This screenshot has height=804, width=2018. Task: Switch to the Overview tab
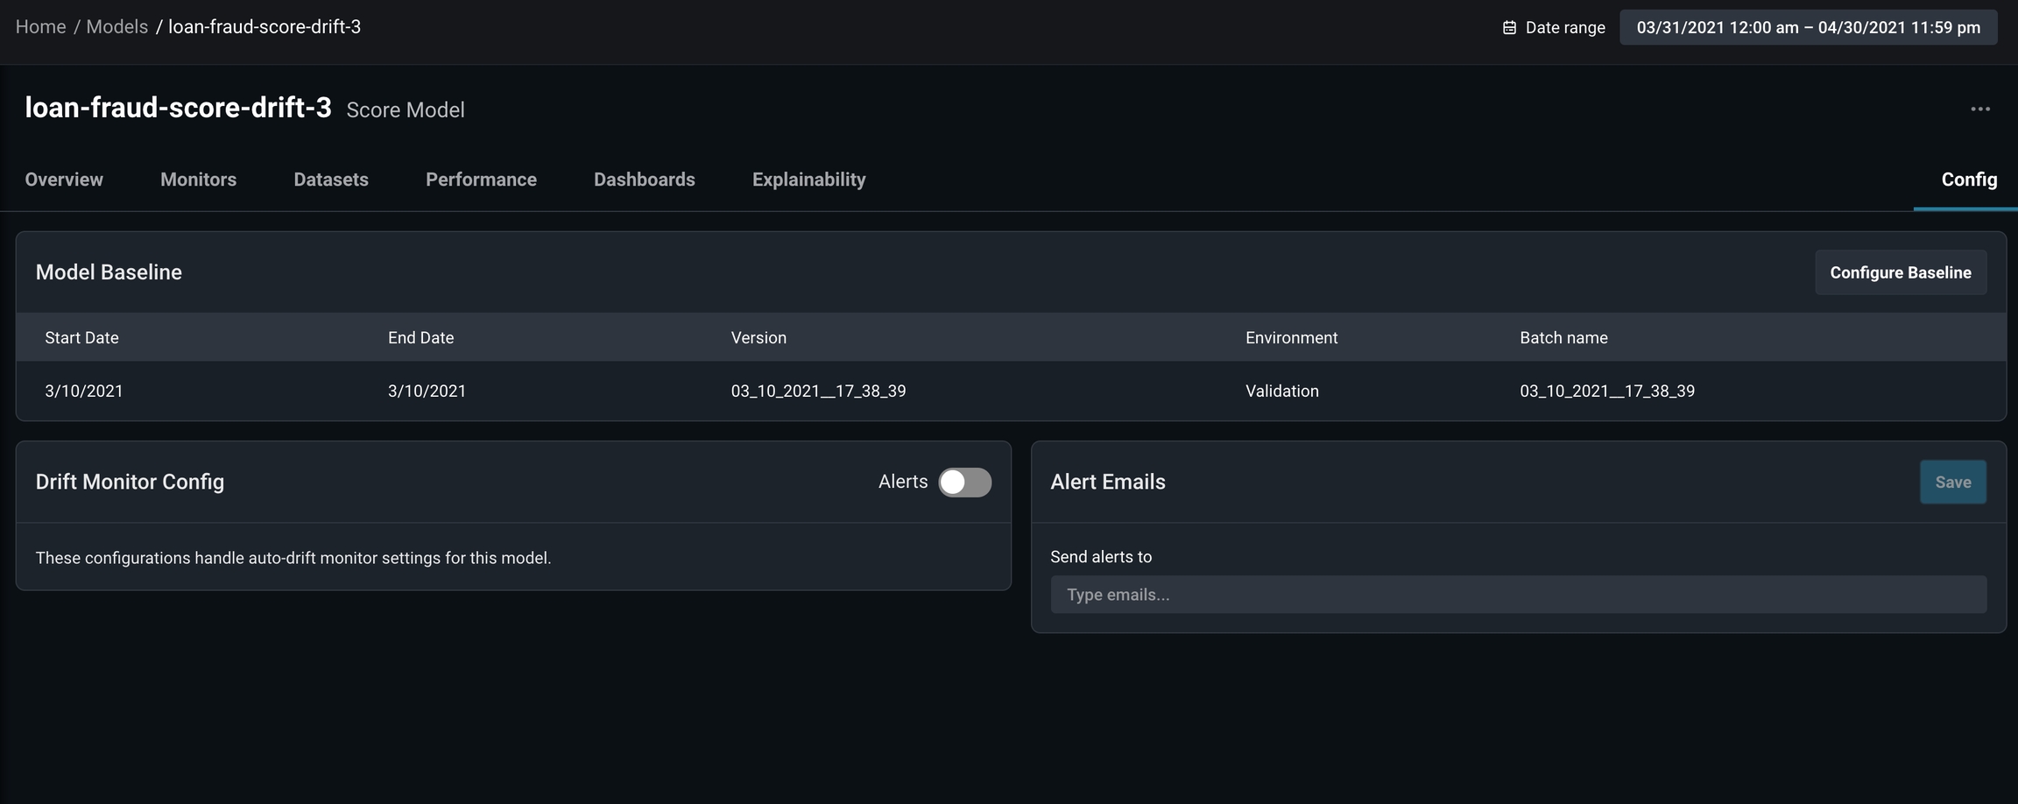tap(64, 180)
